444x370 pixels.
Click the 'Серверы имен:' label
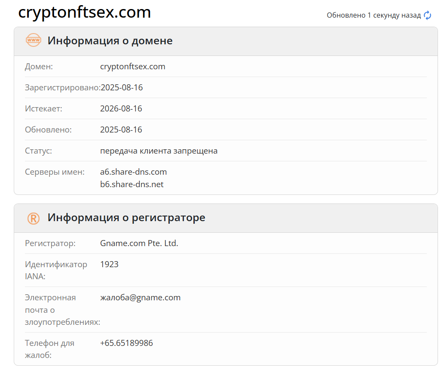click(55, 172)
